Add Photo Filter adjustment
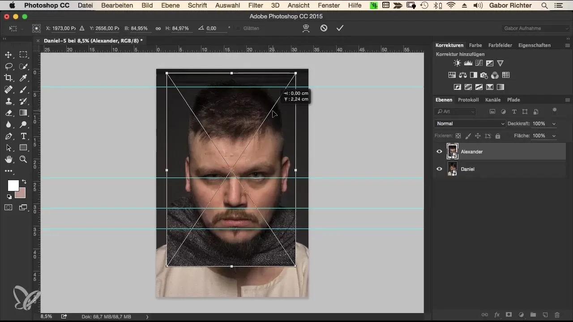Screen dimensions: 573x322 (x=484, y=75)
